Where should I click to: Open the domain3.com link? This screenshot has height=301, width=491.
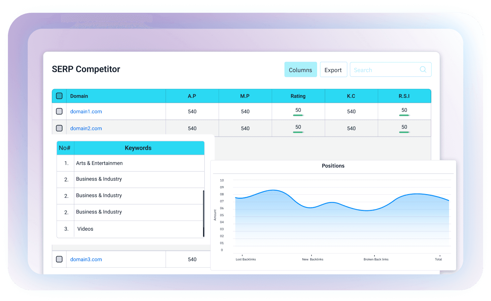(x=86, y=259)
